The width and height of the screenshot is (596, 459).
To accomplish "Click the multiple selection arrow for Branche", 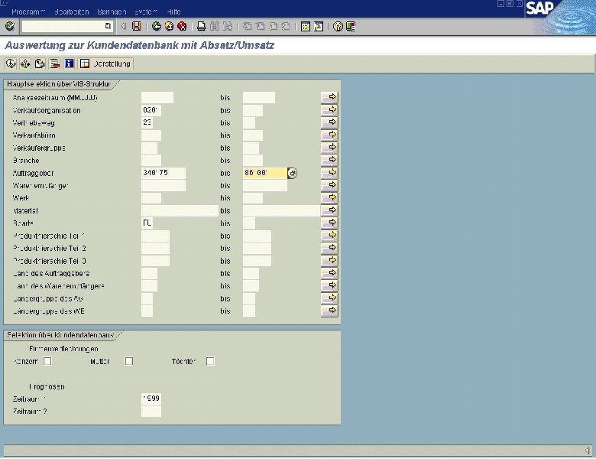I will (x=329, y=160).
